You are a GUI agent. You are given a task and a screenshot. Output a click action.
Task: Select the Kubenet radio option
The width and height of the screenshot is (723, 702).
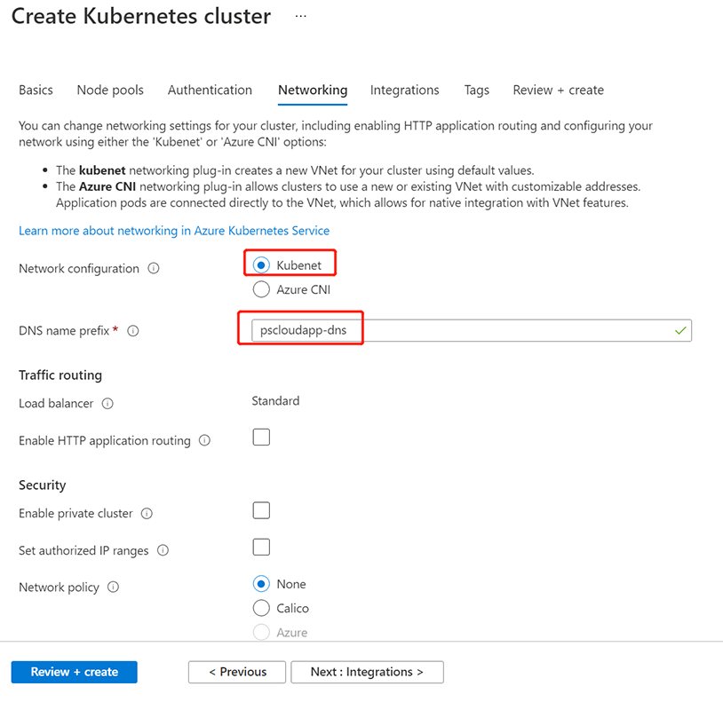(x=261, y=264)
